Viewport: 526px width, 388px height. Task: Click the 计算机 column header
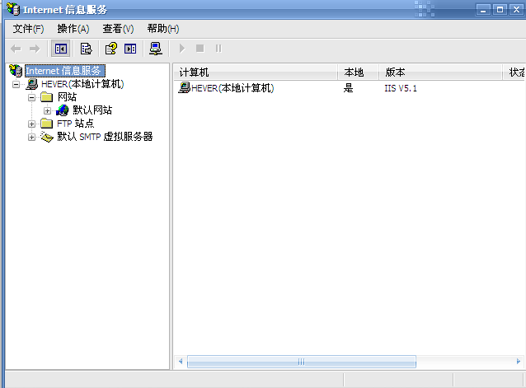(x=256, y=72)
